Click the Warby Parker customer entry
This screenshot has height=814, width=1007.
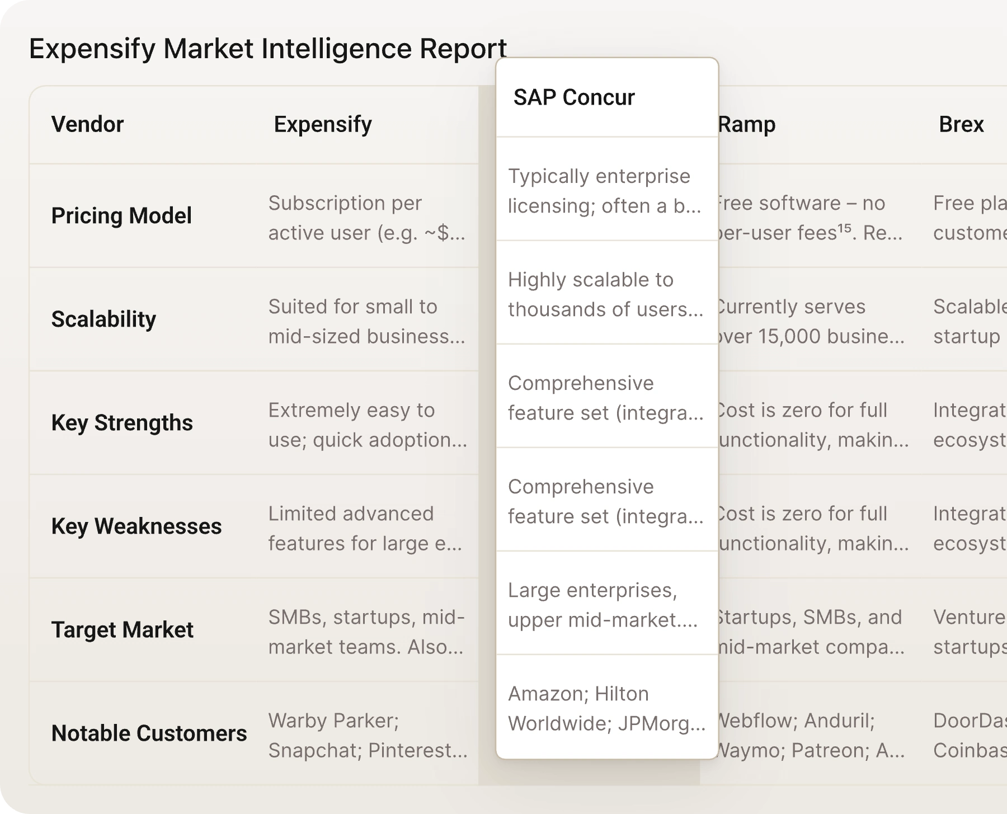pos(334,721)
